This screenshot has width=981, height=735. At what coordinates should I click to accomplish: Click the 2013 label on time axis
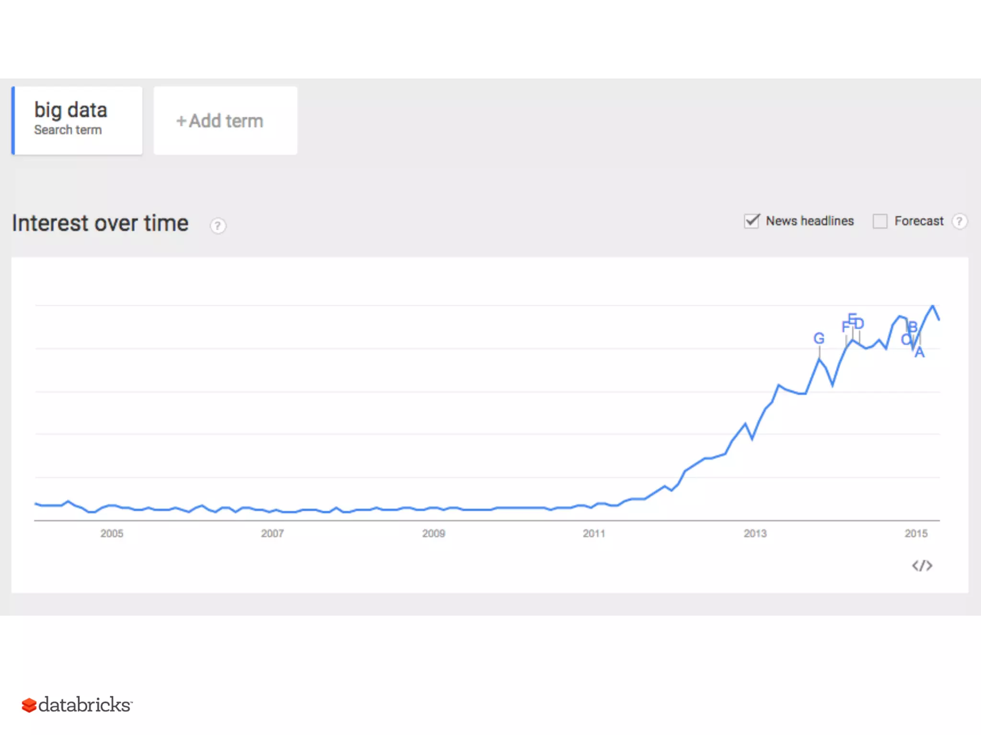[755, 534]
